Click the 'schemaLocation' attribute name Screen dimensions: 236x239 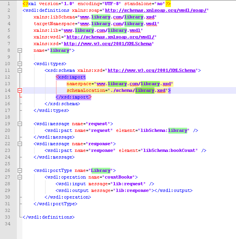click(x=86, y=90)
